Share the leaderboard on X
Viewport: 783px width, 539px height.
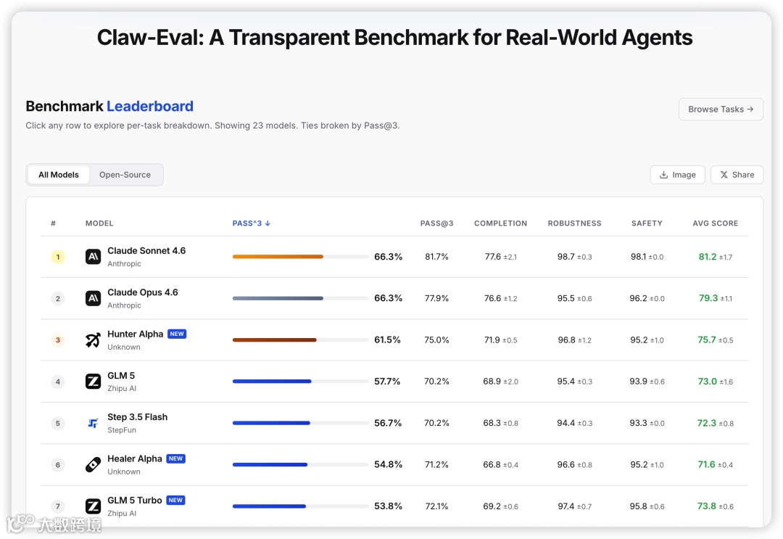(x=737, y=175)
